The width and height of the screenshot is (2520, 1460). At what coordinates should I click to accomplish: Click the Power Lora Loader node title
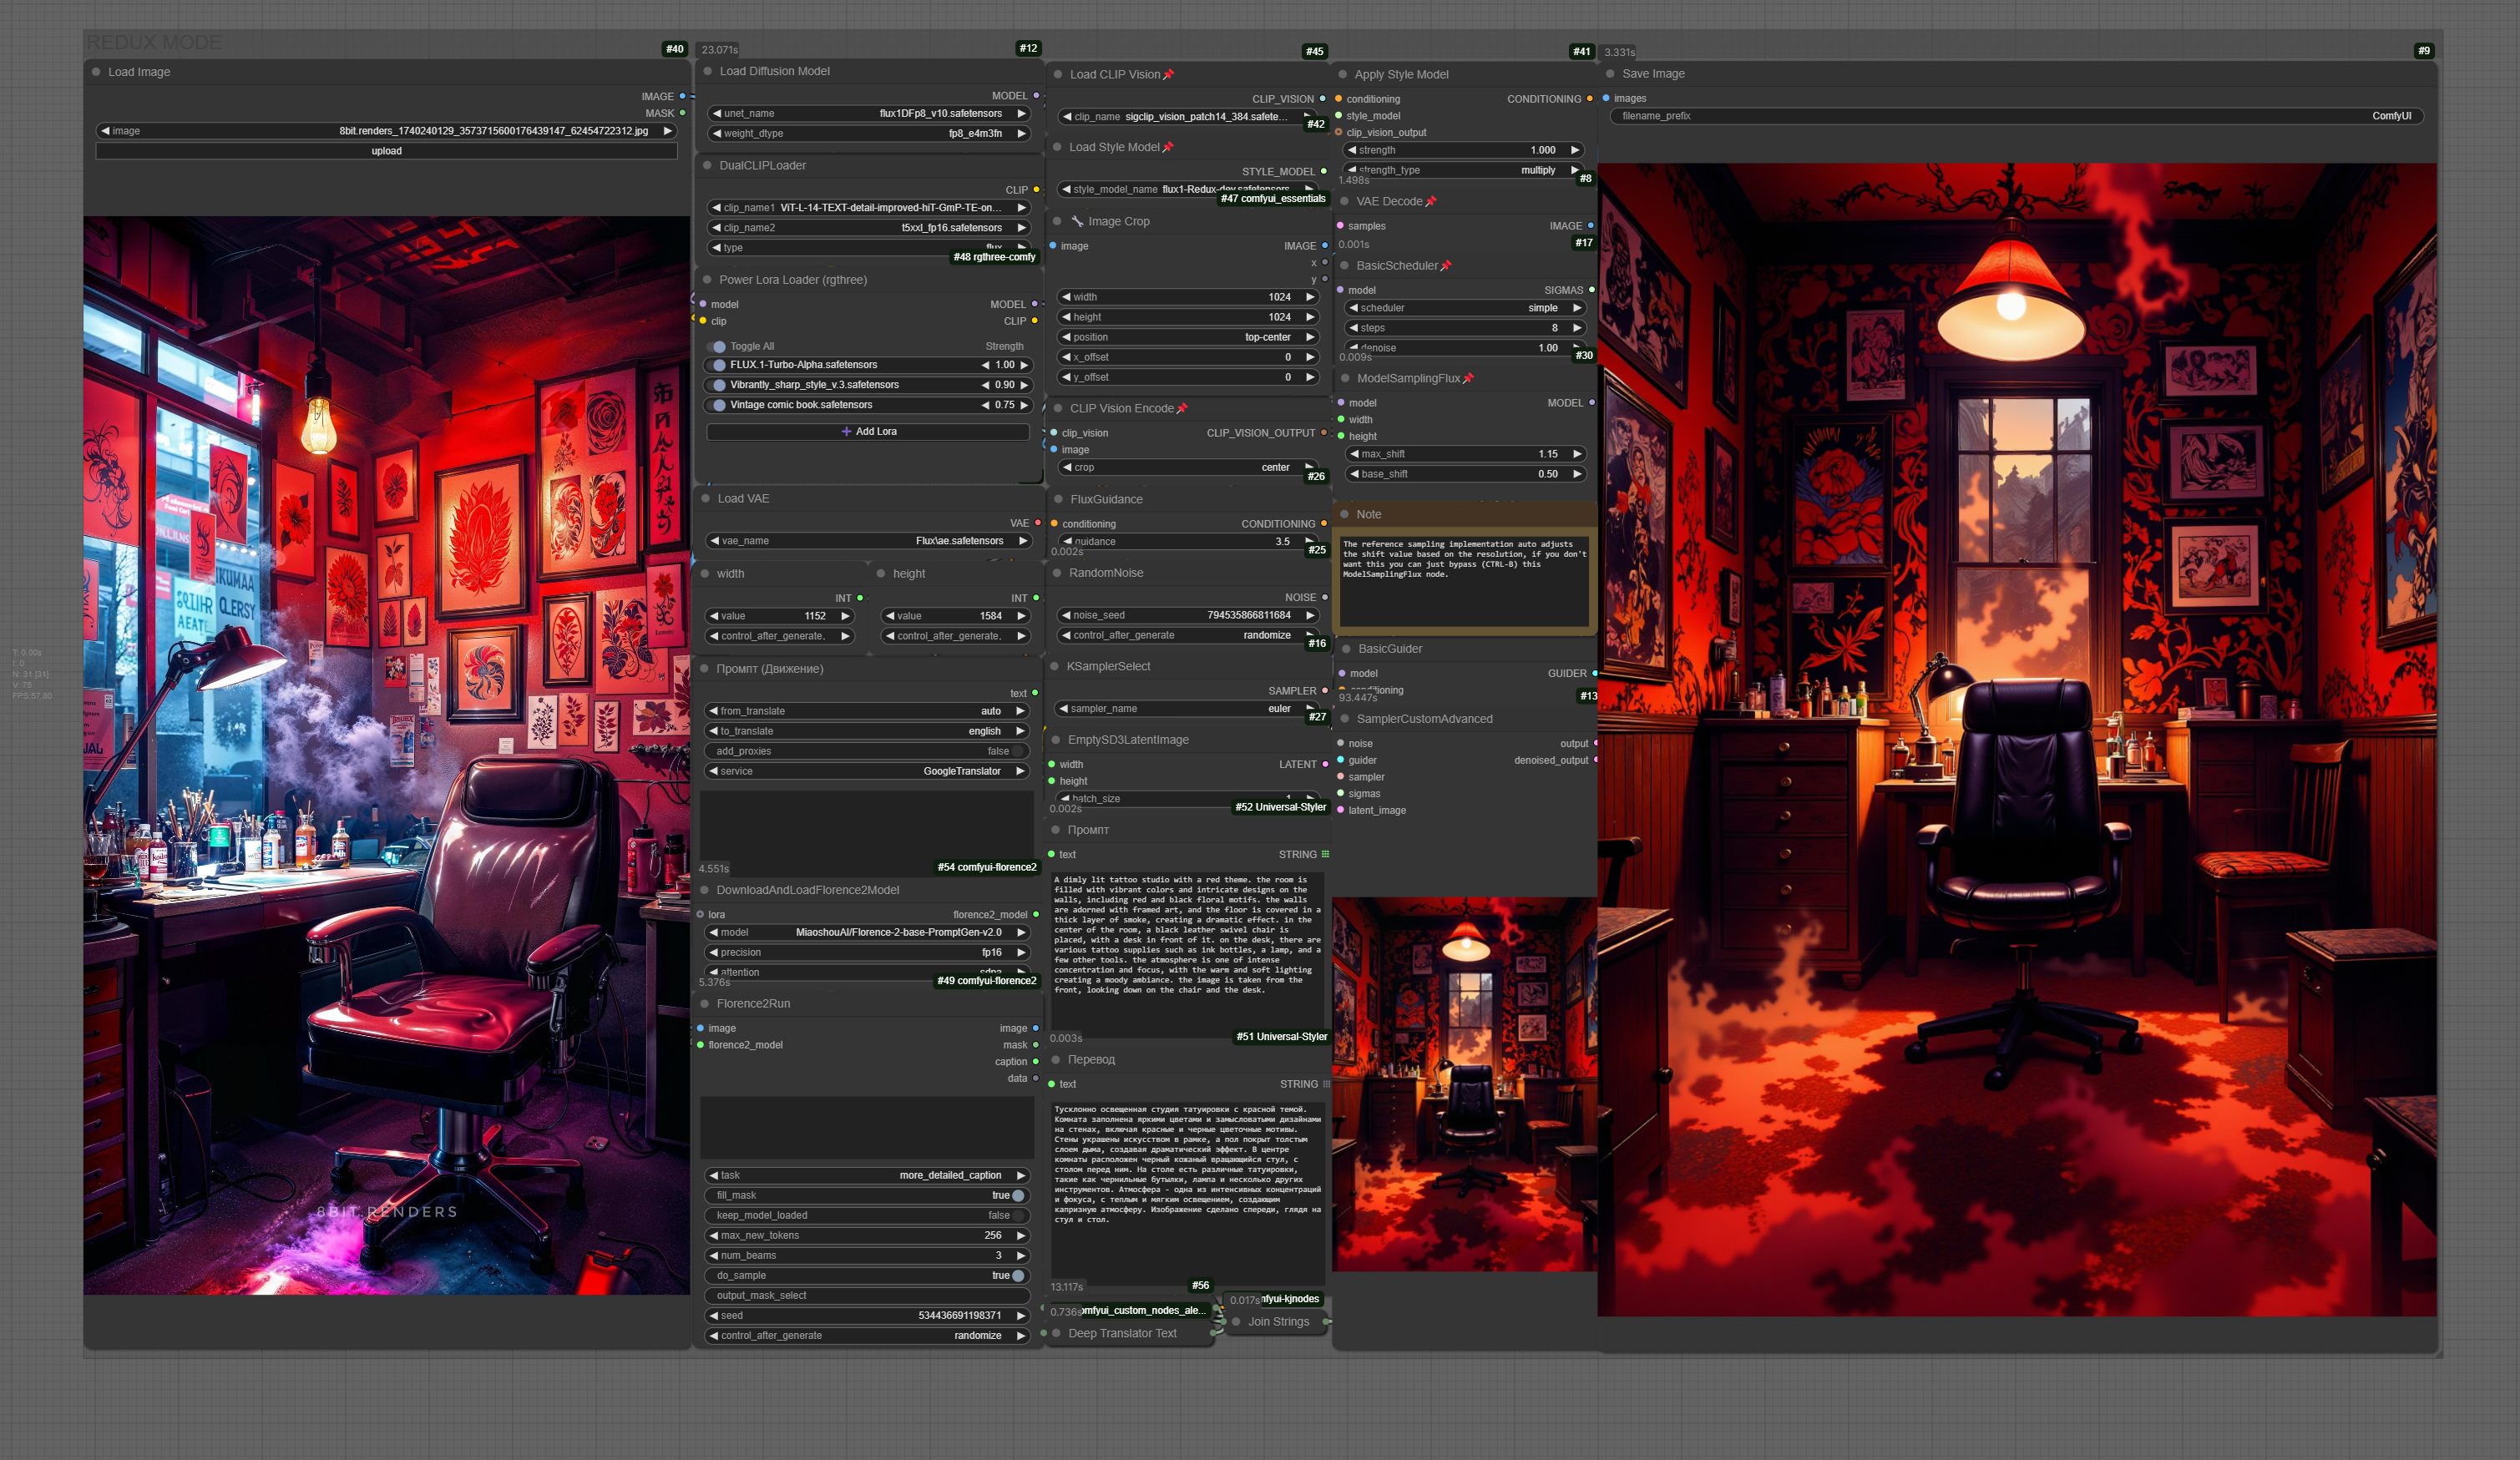point(793,280)
